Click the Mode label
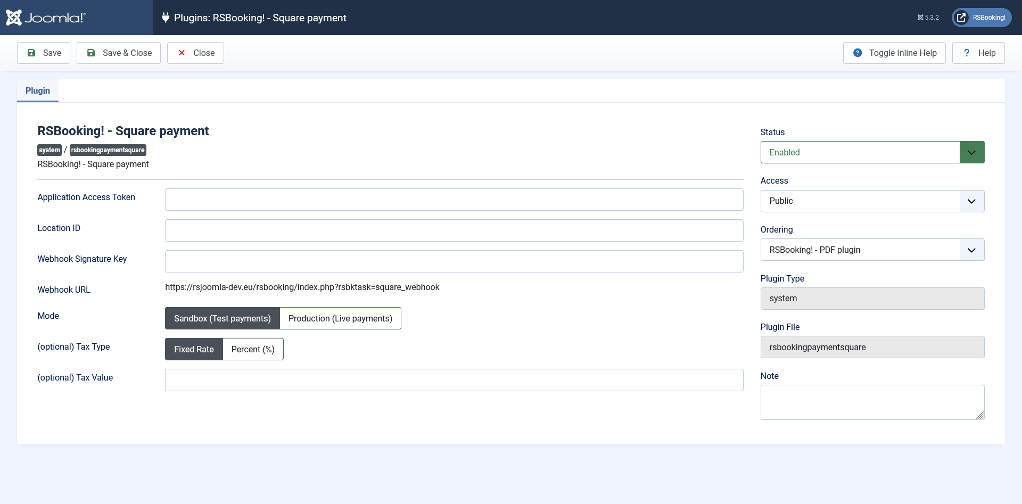This screenshot has width=1022, height=504. click(48, 316)
